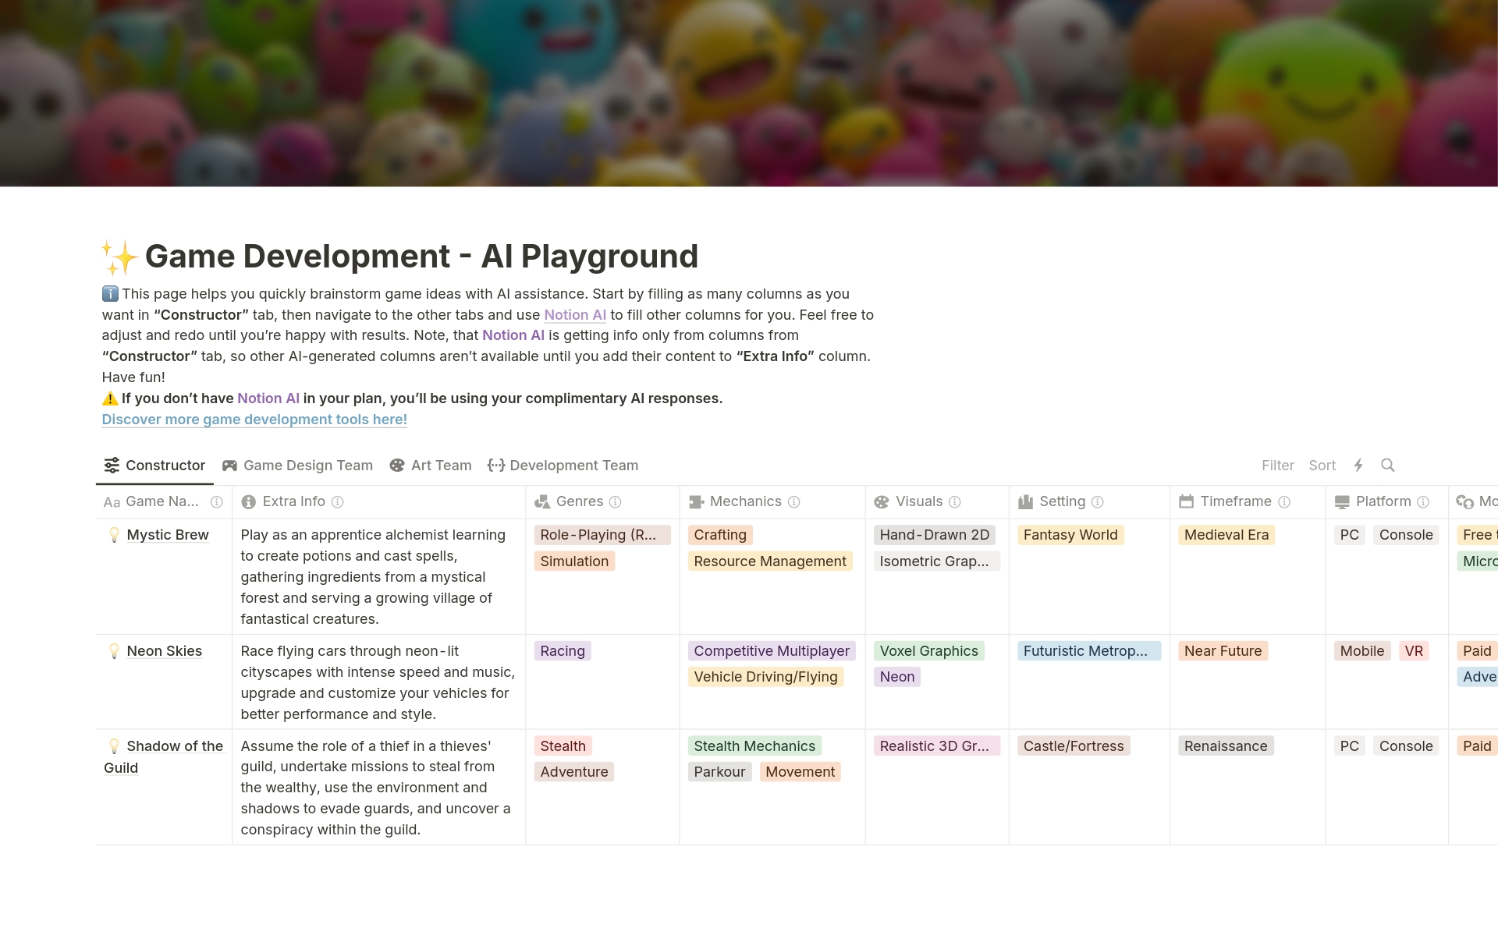Click the info icon beside the Extra Info column
This screenshot has width=1498, height=935.
tap(338, 502)
